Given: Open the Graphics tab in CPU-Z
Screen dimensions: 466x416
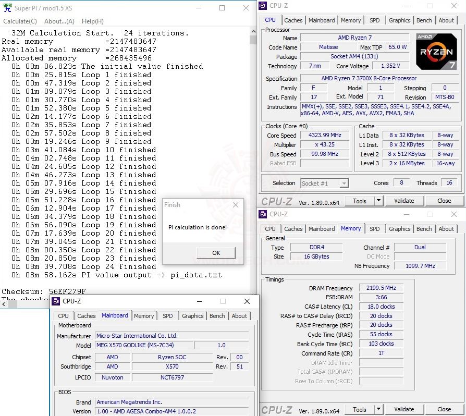Looking at the screenshot, I should (x=399, y=20).
